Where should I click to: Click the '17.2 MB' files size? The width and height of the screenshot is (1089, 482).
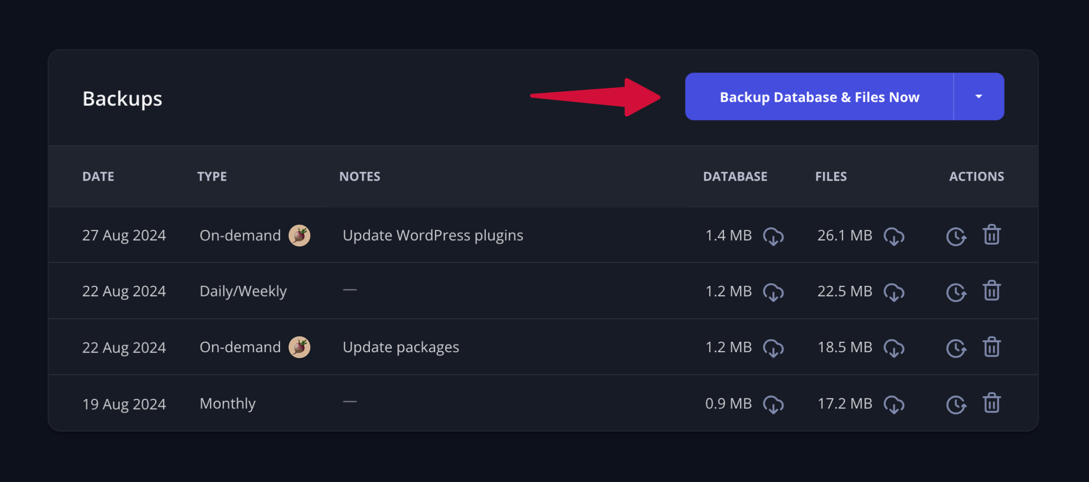844,403
